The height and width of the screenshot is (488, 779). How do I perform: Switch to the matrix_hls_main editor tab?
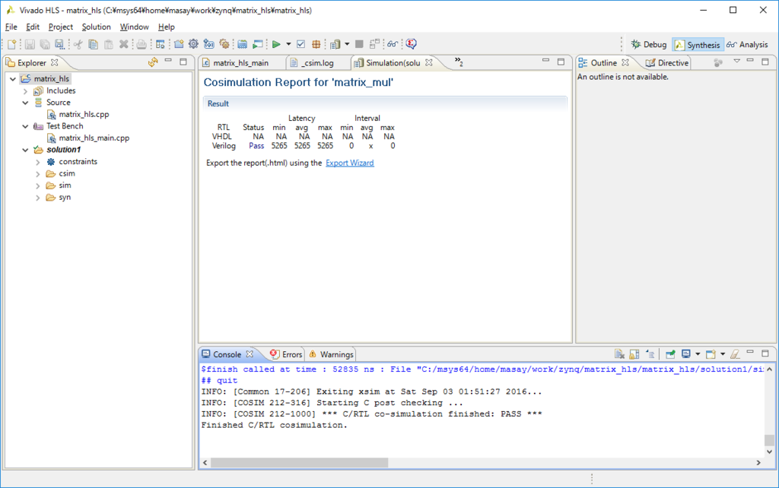(x=241, y=63)
